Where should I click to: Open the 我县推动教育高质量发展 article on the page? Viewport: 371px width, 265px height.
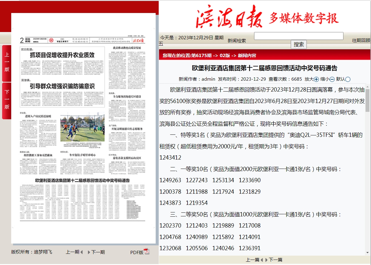point(127,48)
